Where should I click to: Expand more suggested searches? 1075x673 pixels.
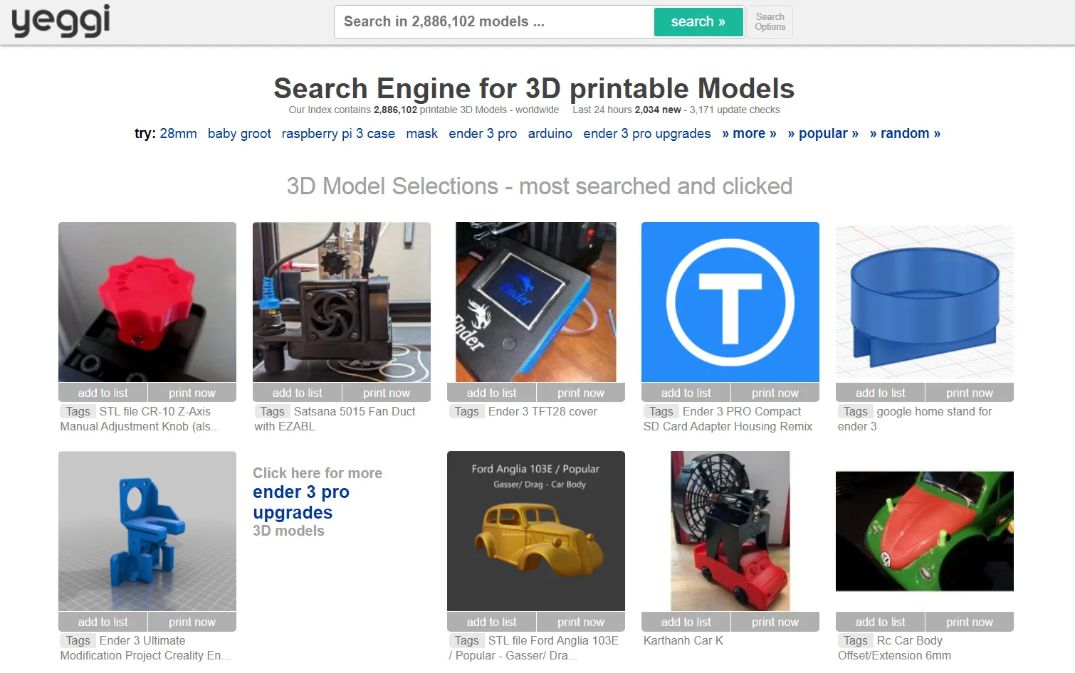[x=749, y=134]
